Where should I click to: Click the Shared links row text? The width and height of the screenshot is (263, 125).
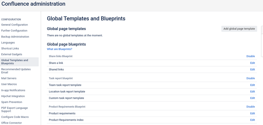[56, 69]
